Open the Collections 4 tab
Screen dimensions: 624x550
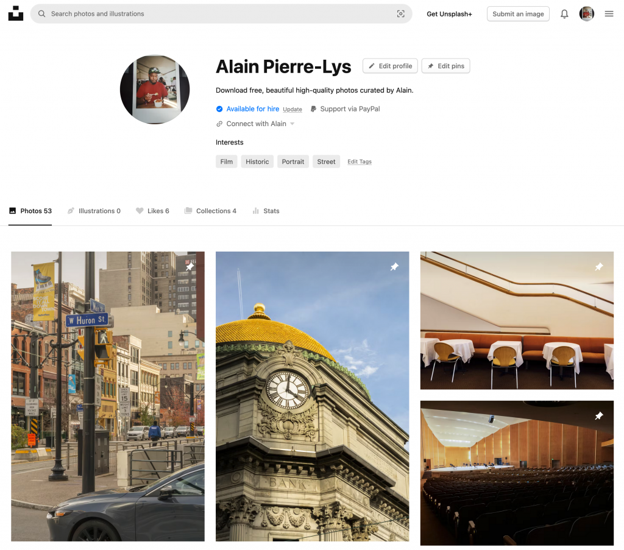[x=210, y=211]
